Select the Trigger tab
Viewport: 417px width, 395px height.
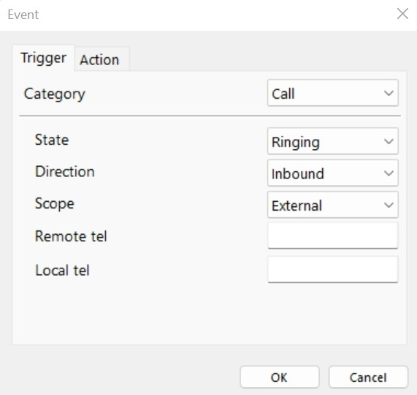[44, 58]
